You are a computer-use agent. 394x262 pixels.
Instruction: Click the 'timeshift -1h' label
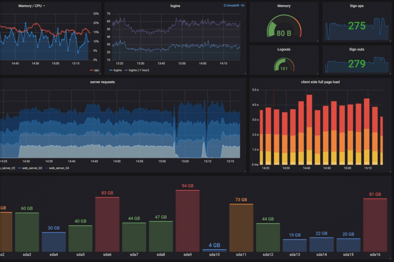[x=235, y=5]
